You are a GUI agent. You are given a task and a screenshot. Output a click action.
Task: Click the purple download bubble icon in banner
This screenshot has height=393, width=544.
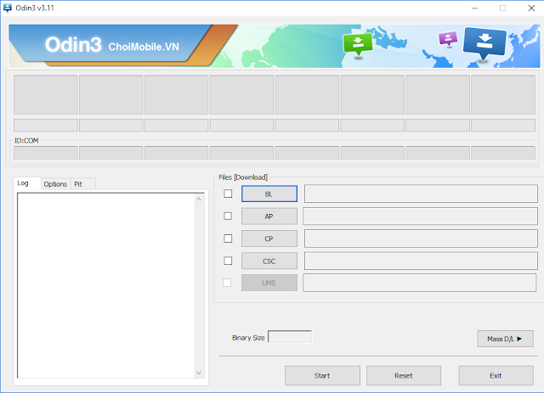tap(448, 38)
